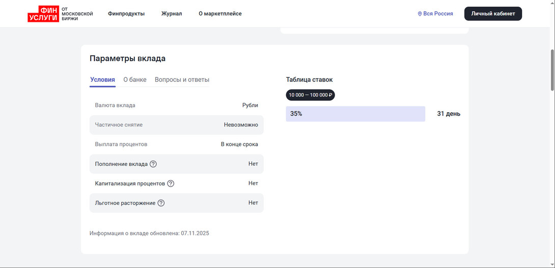
Task: Click the 35% rate bar
Action: (x=355, y=114)
